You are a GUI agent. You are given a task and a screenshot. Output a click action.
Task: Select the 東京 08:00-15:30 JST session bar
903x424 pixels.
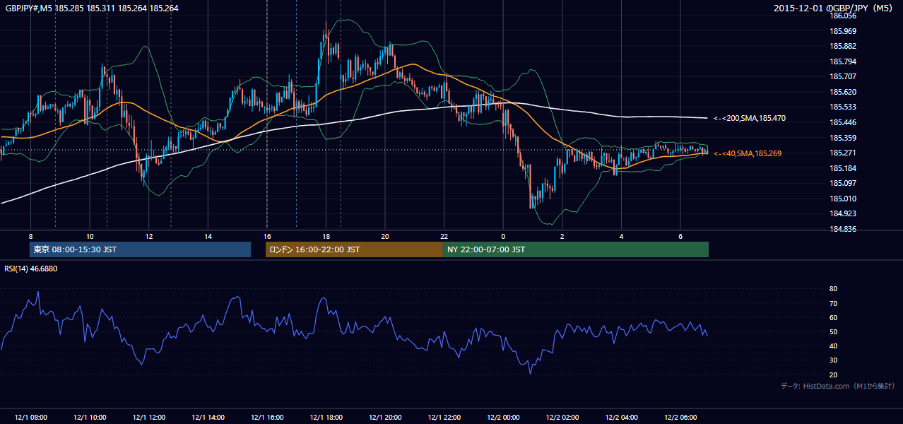[x=140, y=249]
